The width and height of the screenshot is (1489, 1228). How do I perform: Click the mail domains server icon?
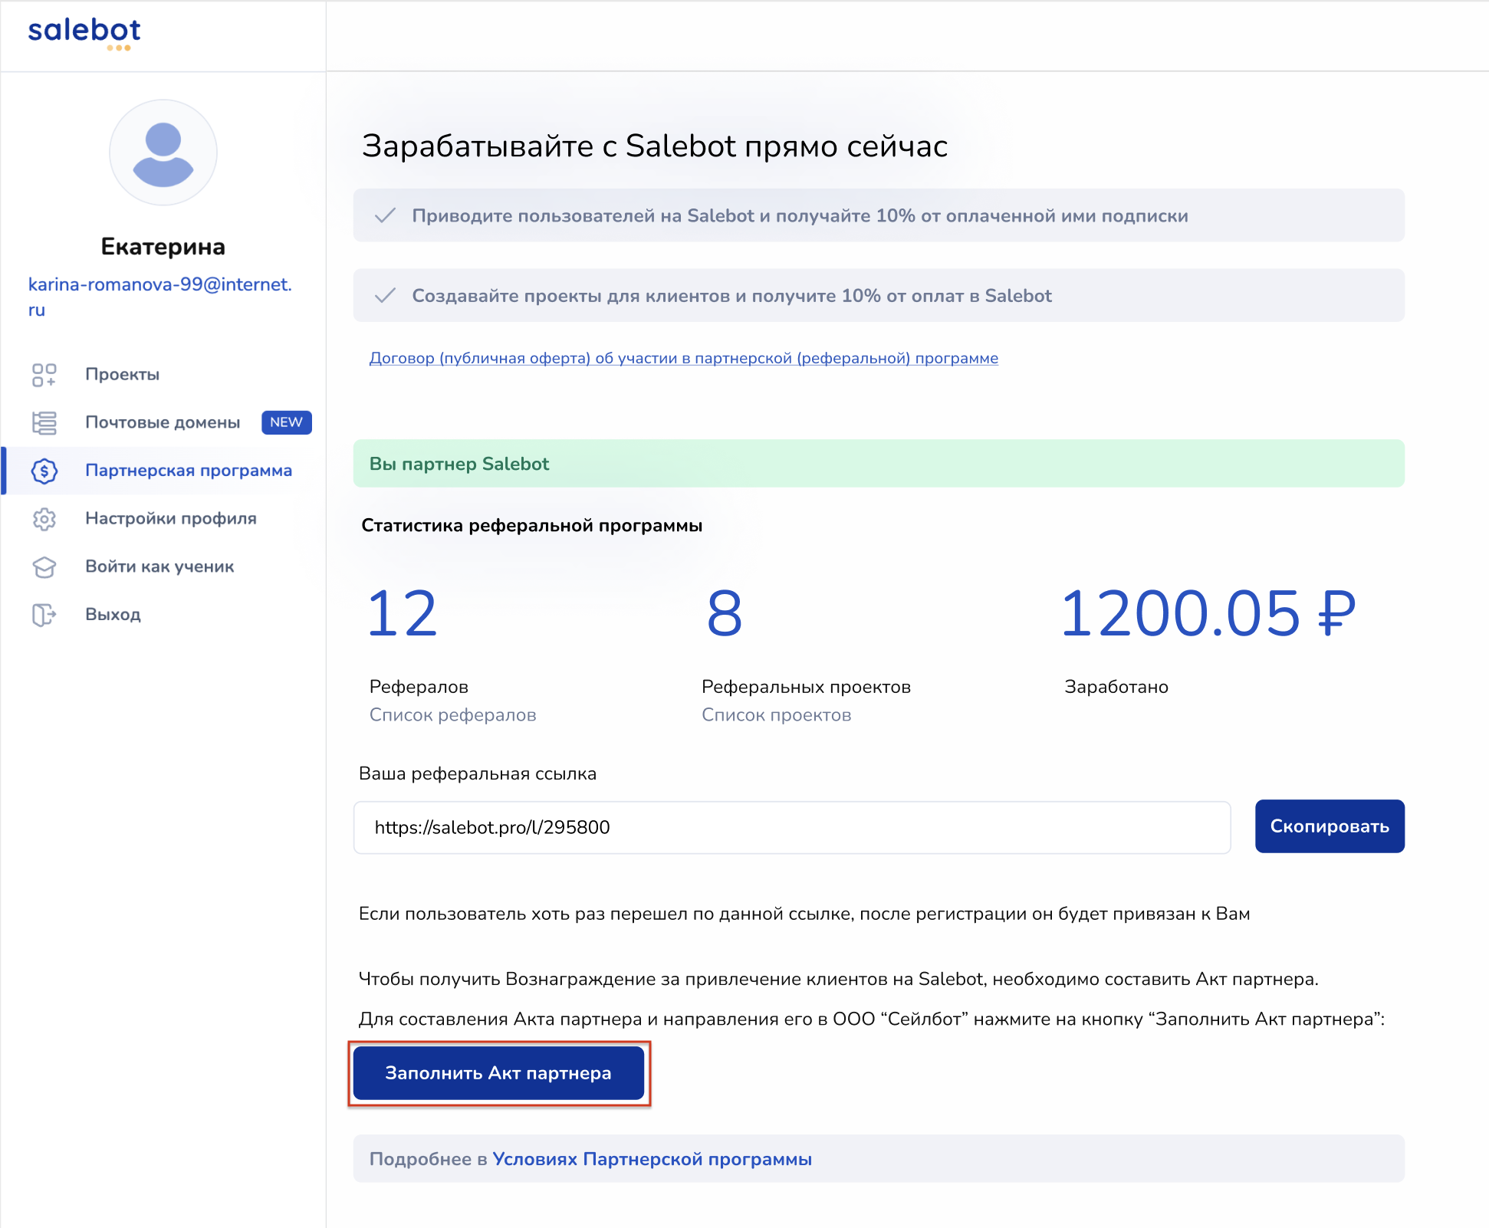44,422
